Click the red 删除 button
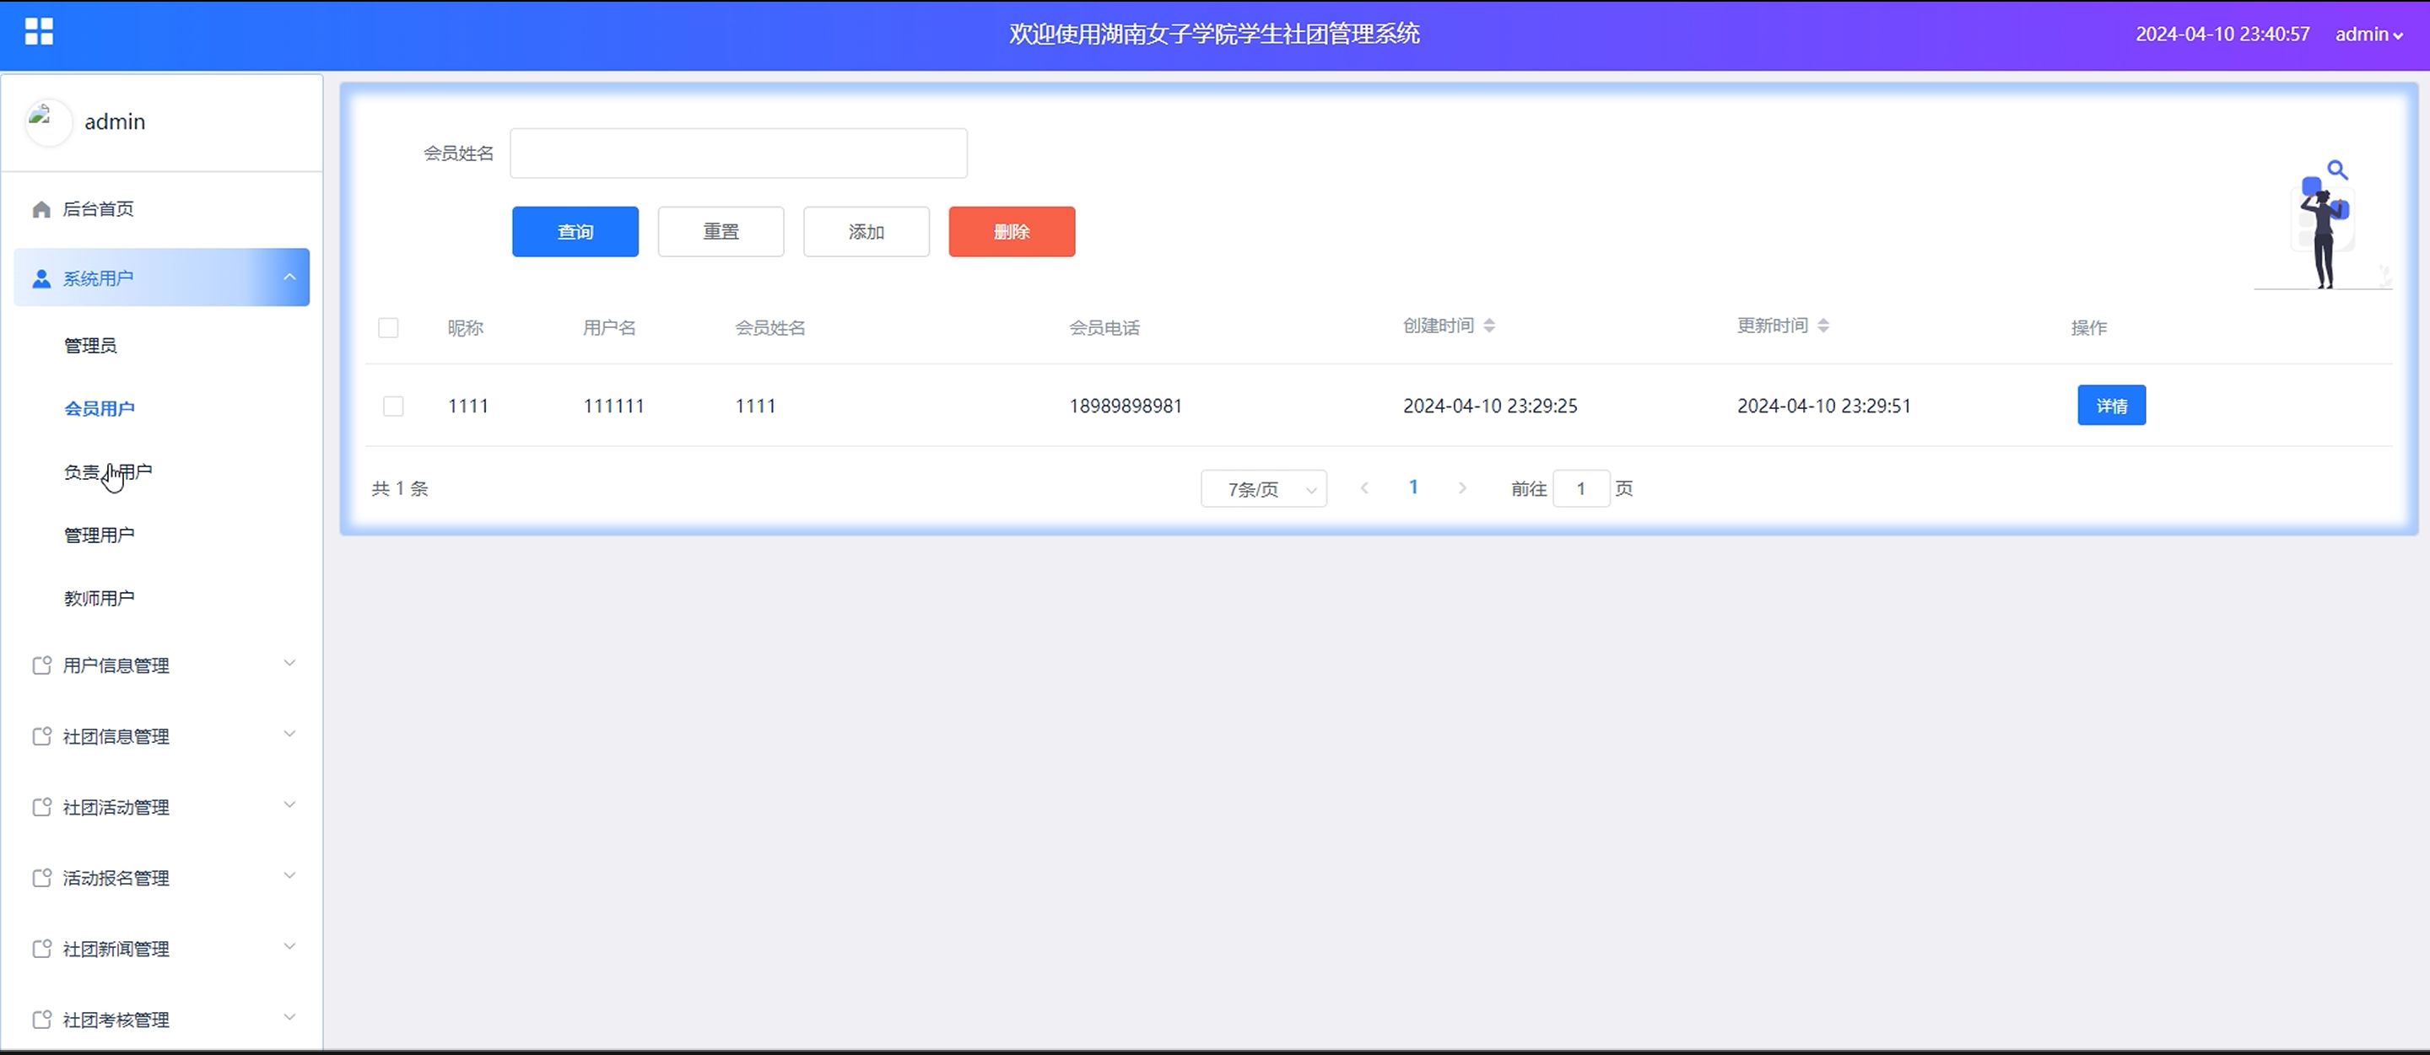Viewport: 2430px width, 1055px height. (x=1012, y=232)
